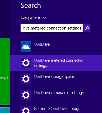This screenshot has height=113, width=102.
Task: Click the green Start screen tile
Action: [5, 71]
